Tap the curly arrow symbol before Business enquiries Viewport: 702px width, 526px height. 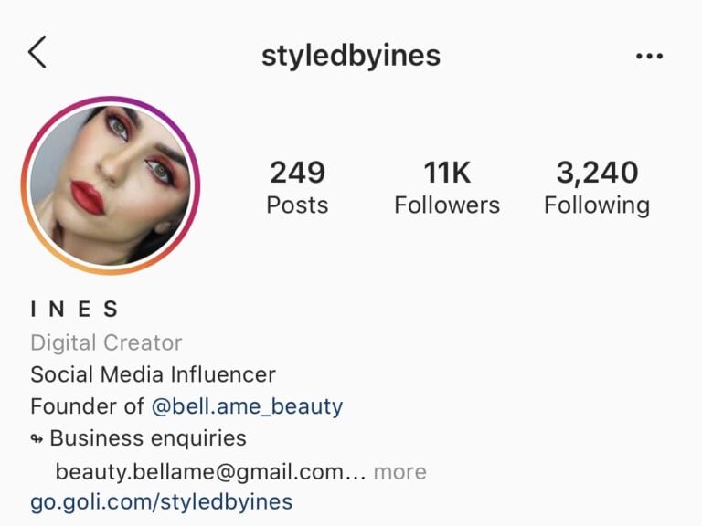point(37,439)
